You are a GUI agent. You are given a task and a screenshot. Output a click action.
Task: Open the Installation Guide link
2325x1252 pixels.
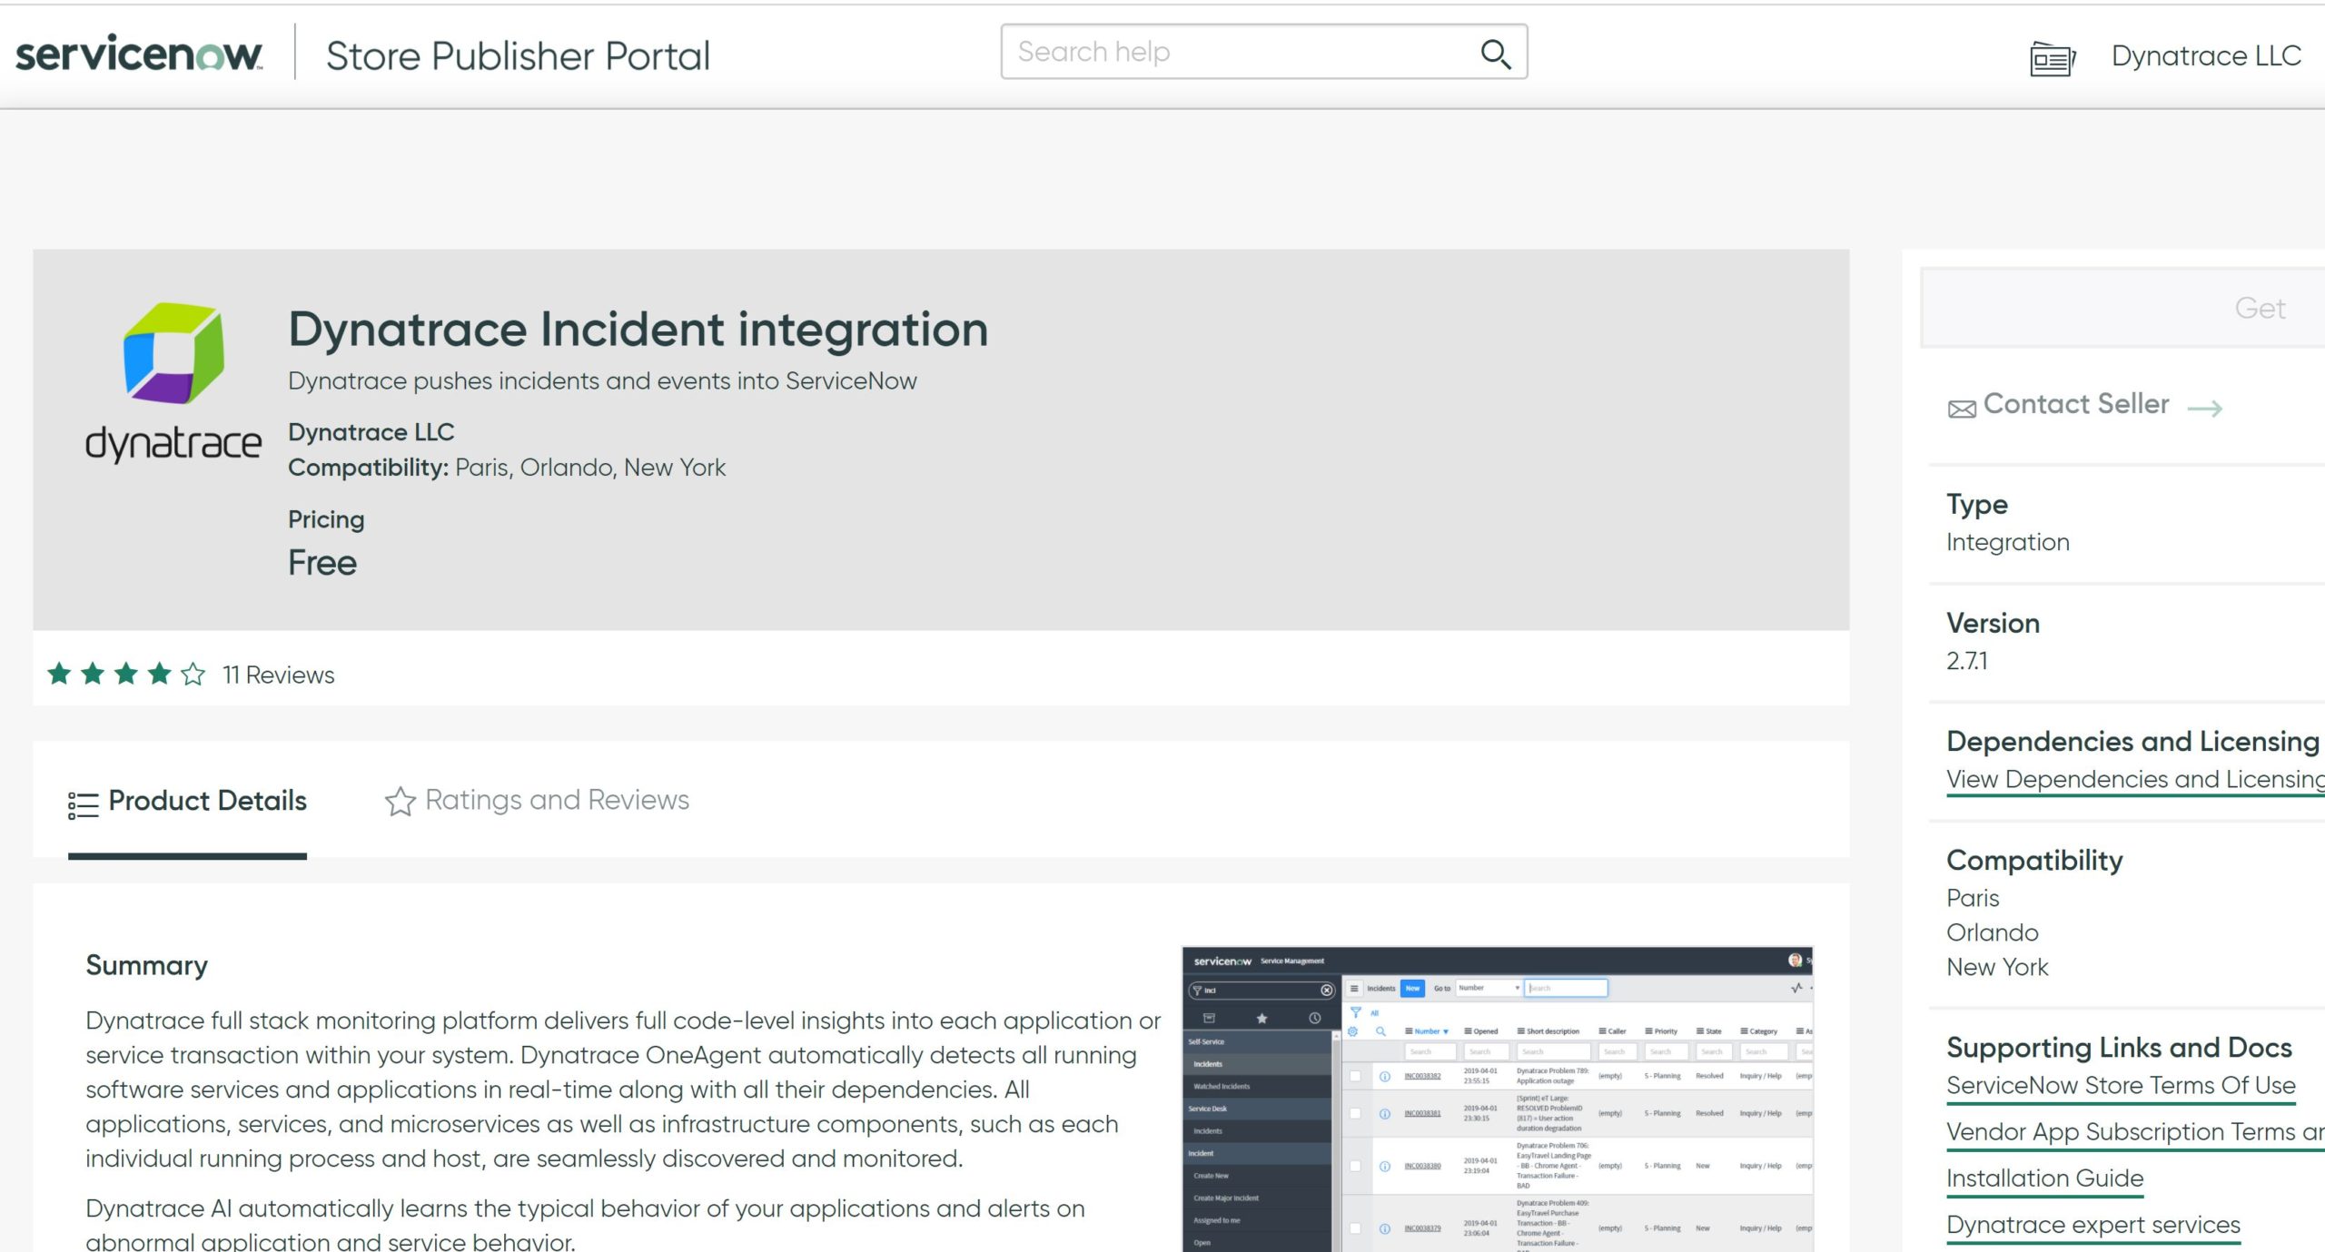tap(2044, 1178)
